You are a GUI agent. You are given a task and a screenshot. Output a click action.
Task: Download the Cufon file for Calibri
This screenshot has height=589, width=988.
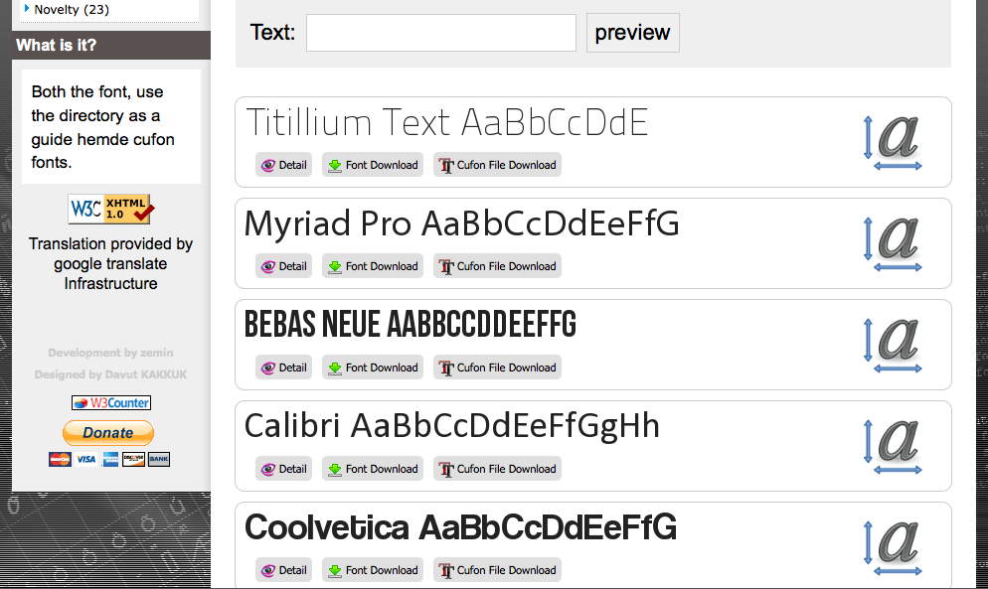497,469
